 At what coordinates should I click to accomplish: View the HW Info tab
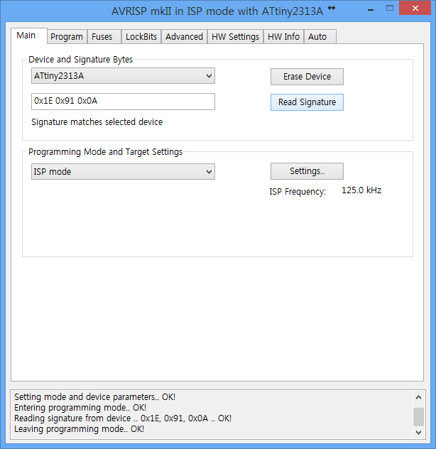click(283, 37)
